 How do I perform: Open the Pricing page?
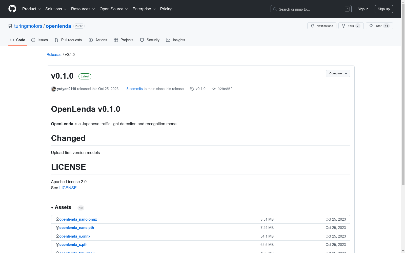[166, 9]
